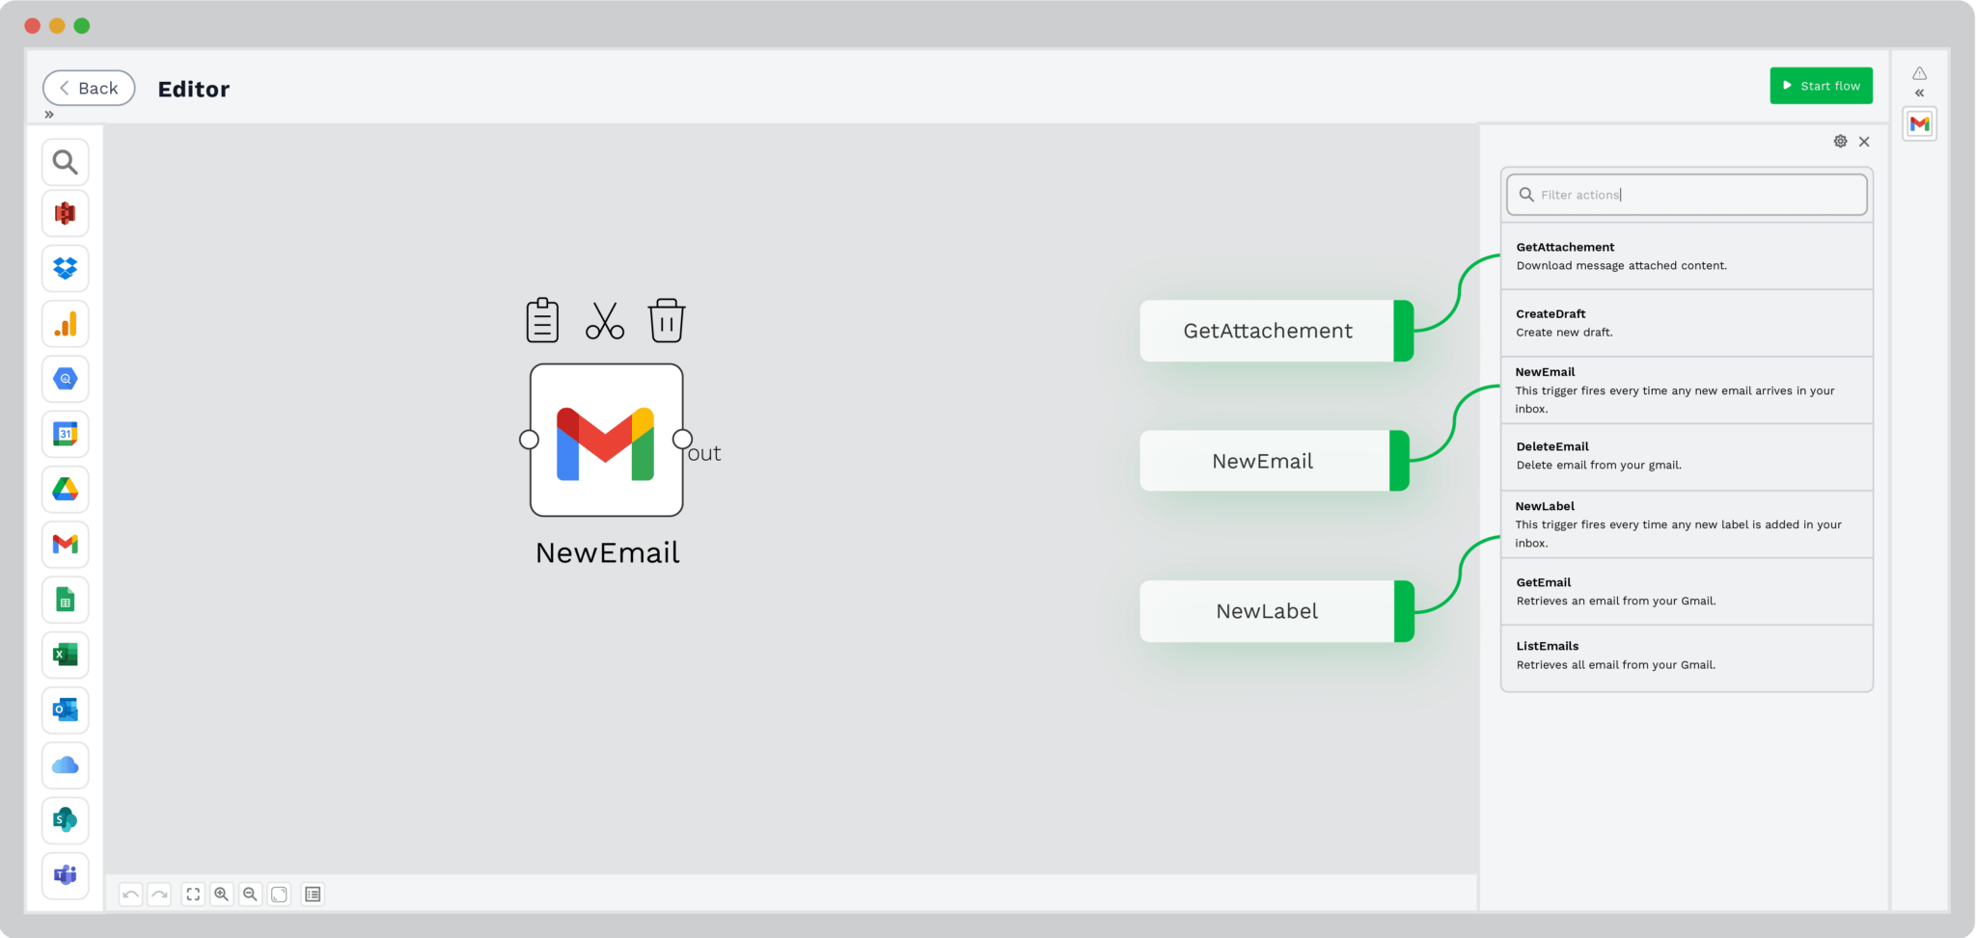Toggle the flow log list panel
Viewport: 1976px width, 938px height.
(312, 894)
